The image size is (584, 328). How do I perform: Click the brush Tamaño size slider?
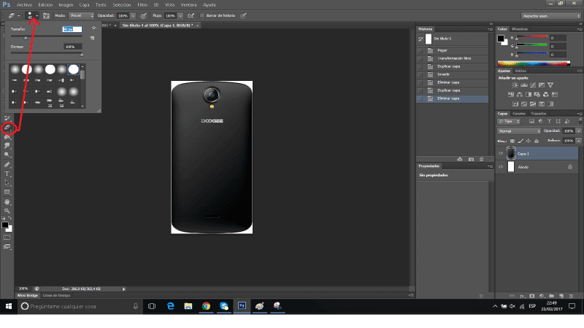click(47, 36)
